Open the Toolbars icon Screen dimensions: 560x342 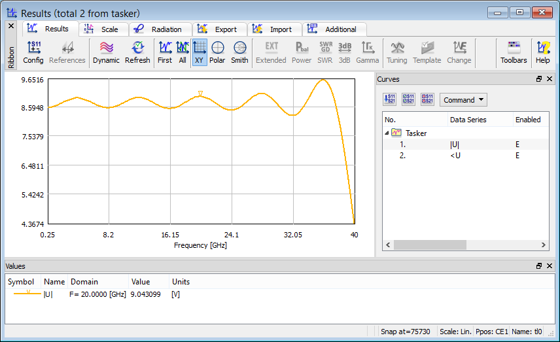pos(514,52)
